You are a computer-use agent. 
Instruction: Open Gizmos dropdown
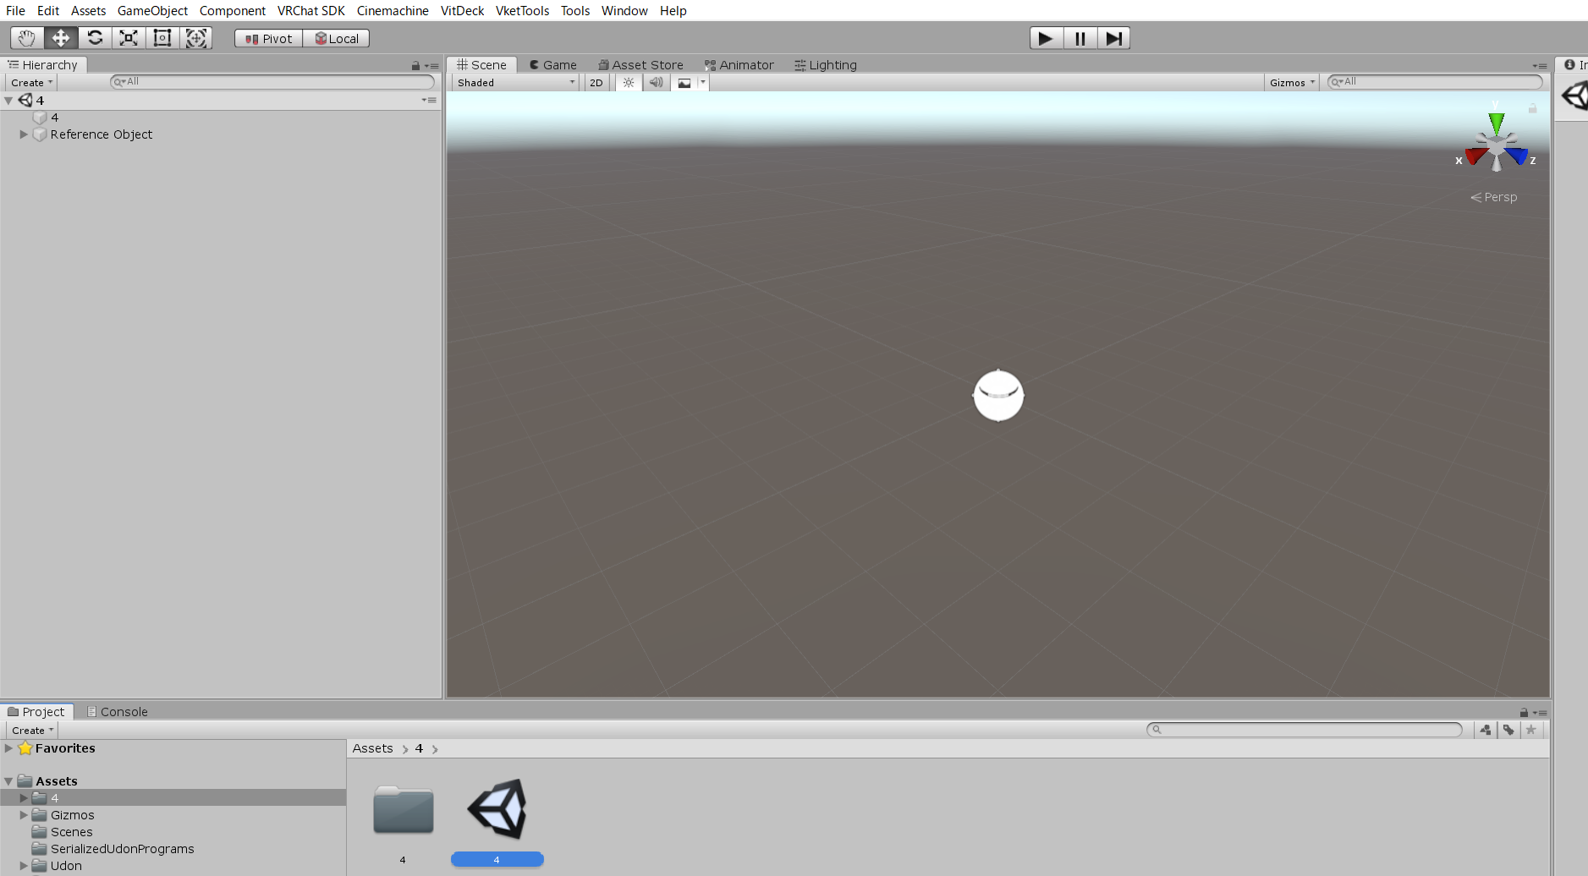1292,83
